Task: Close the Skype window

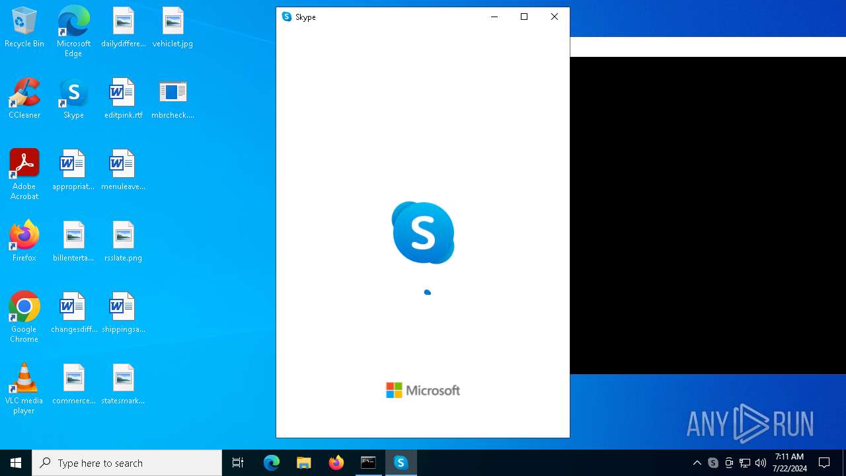Action: (x=555, y=17)
